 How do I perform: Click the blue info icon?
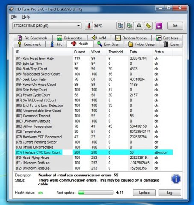coord(176,179)
